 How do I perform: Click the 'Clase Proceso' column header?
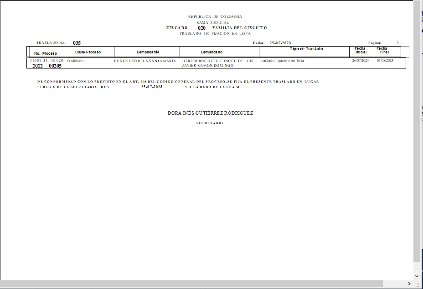point(88,52)
